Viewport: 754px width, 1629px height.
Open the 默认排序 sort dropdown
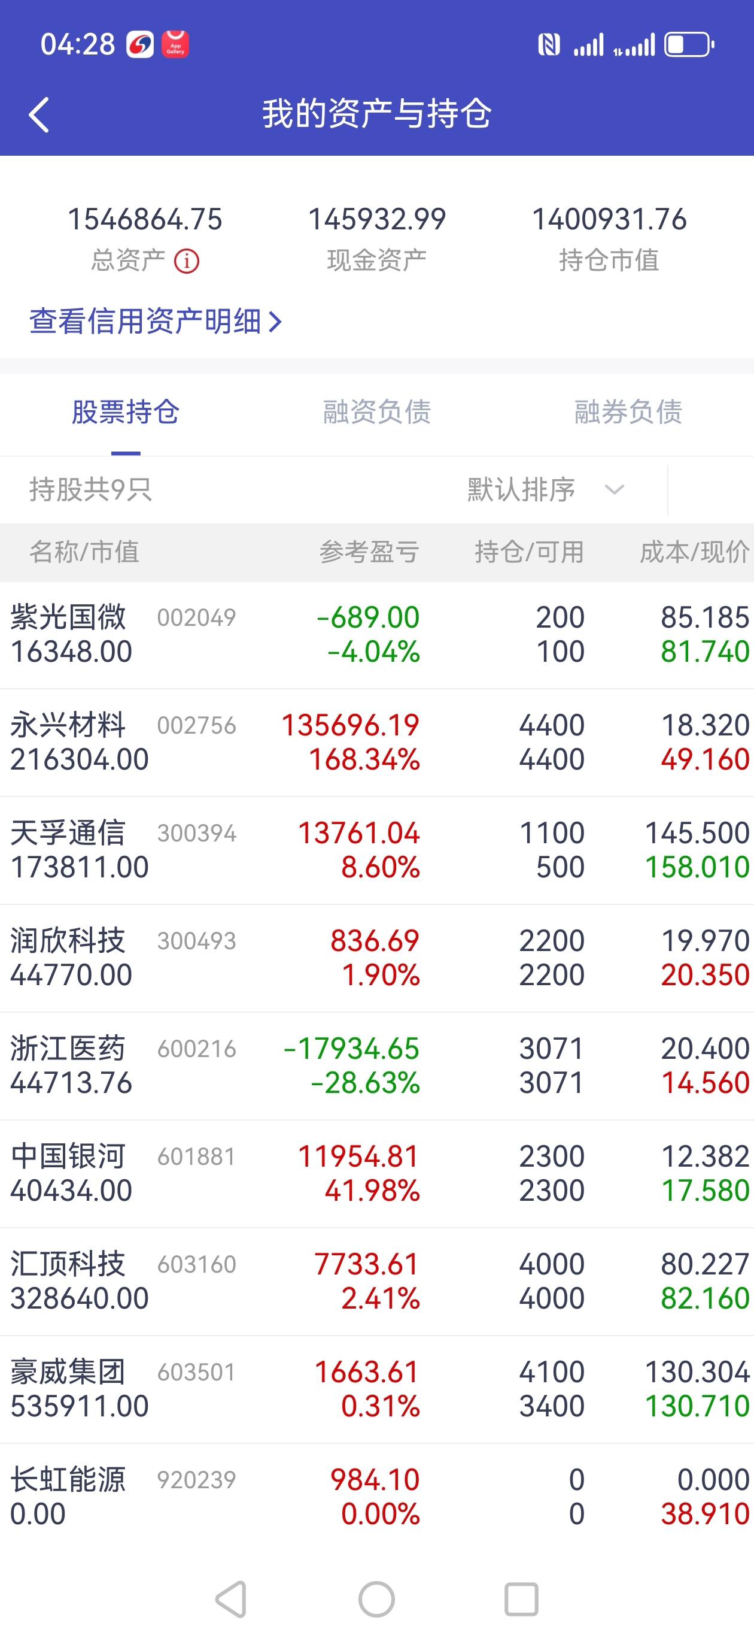[546, 489]
